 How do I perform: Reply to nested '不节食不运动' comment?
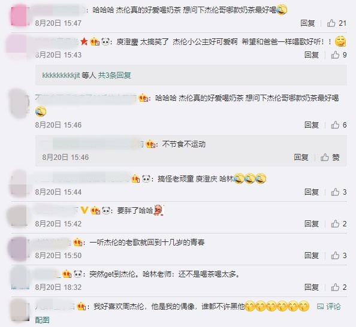tap(301, 158)
